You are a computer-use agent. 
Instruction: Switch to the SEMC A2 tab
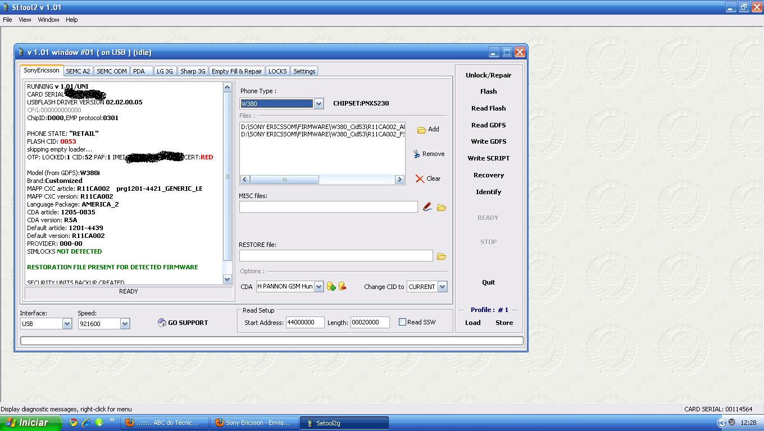(x=78, y=71)
